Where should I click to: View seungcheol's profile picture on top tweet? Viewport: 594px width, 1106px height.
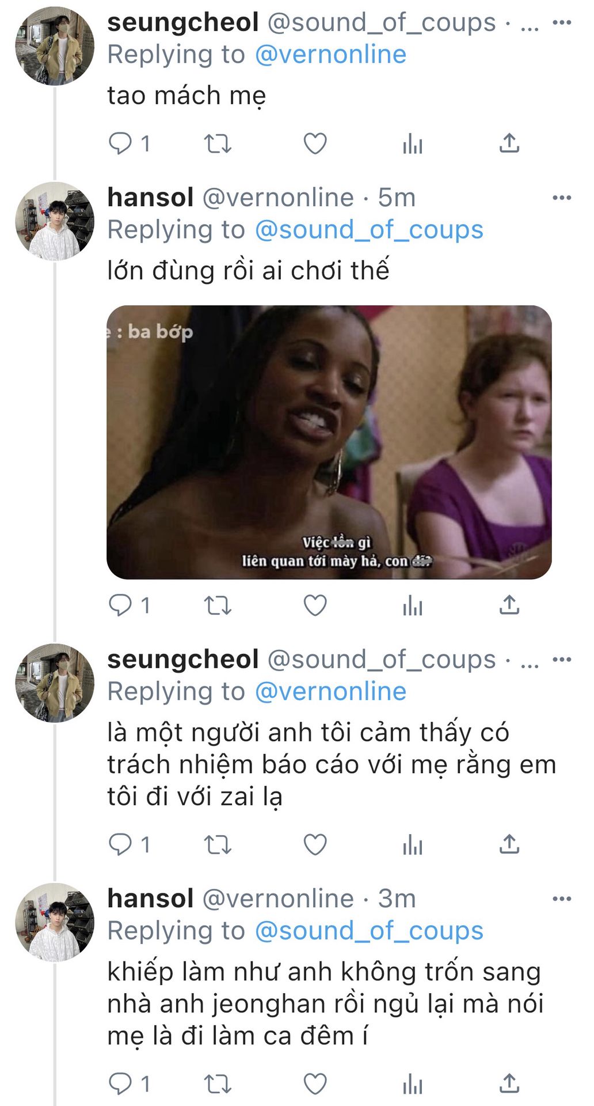tap(55, 46)
